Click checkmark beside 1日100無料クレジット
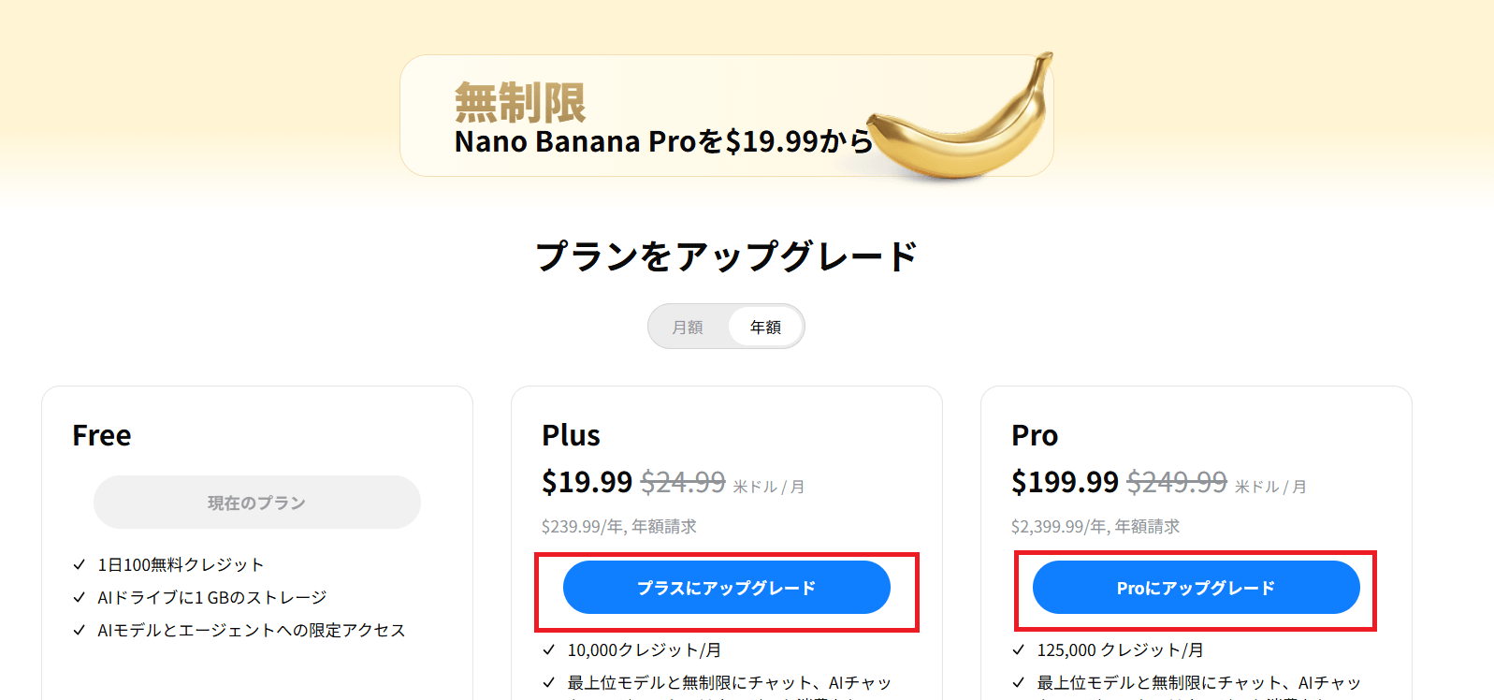The image size is (1494, 700). click(80, 564)
